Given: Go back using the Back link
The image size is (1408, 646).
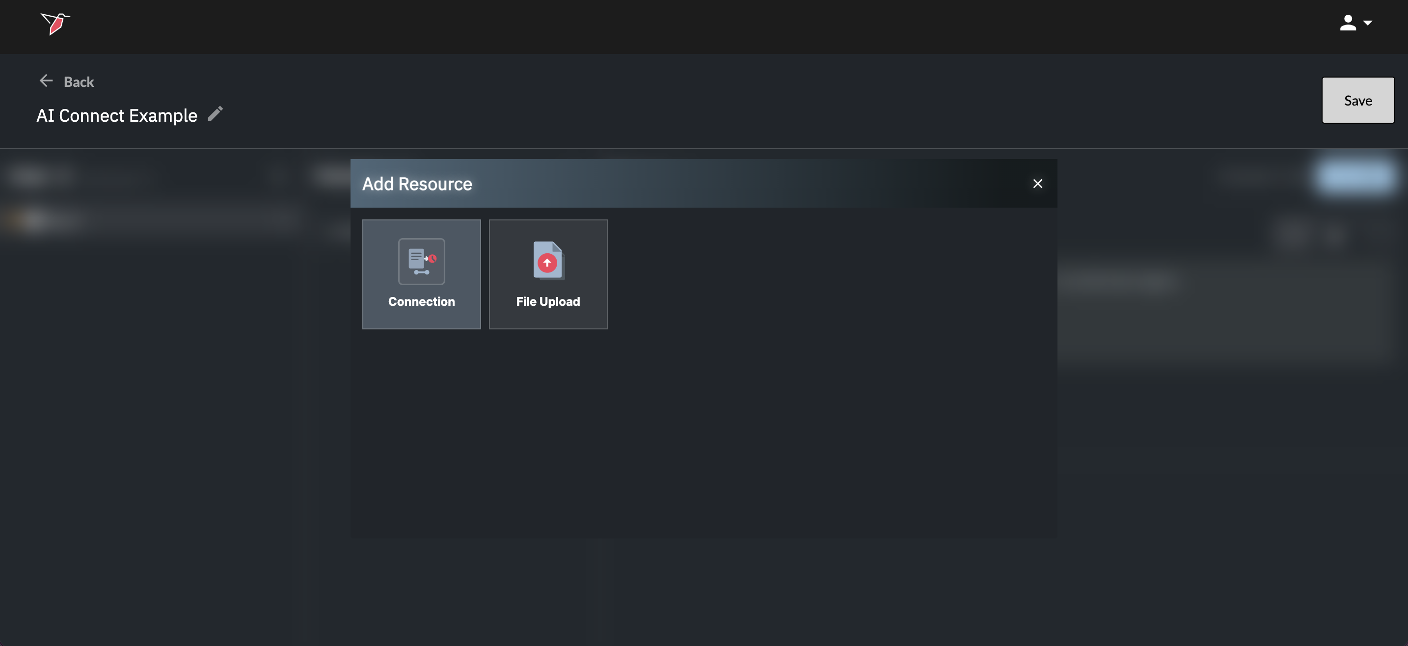Looking at the screenshot, I should point(79,82).
